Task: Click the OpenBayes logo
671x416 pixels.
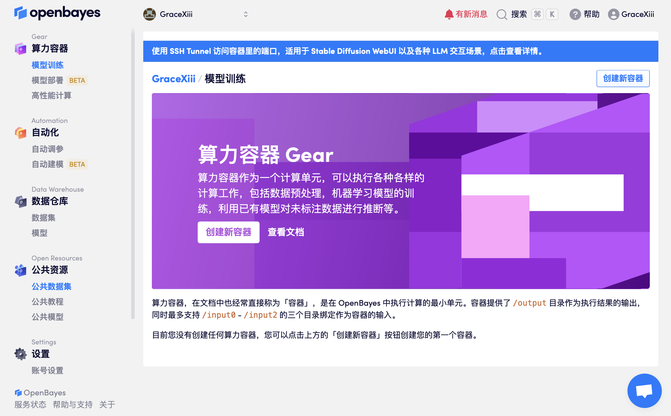Action: pos(57,13)
